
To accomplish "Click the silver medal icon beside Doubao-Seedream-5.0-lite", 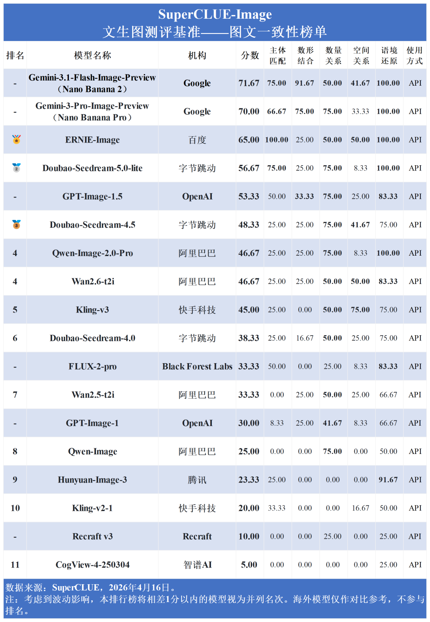I will tap(16, 168).
